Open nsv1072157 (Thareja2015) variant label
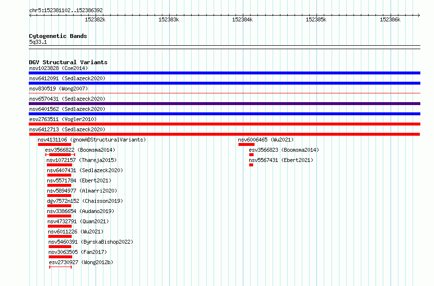The image size is (434, 286). [x=81, y=160]
